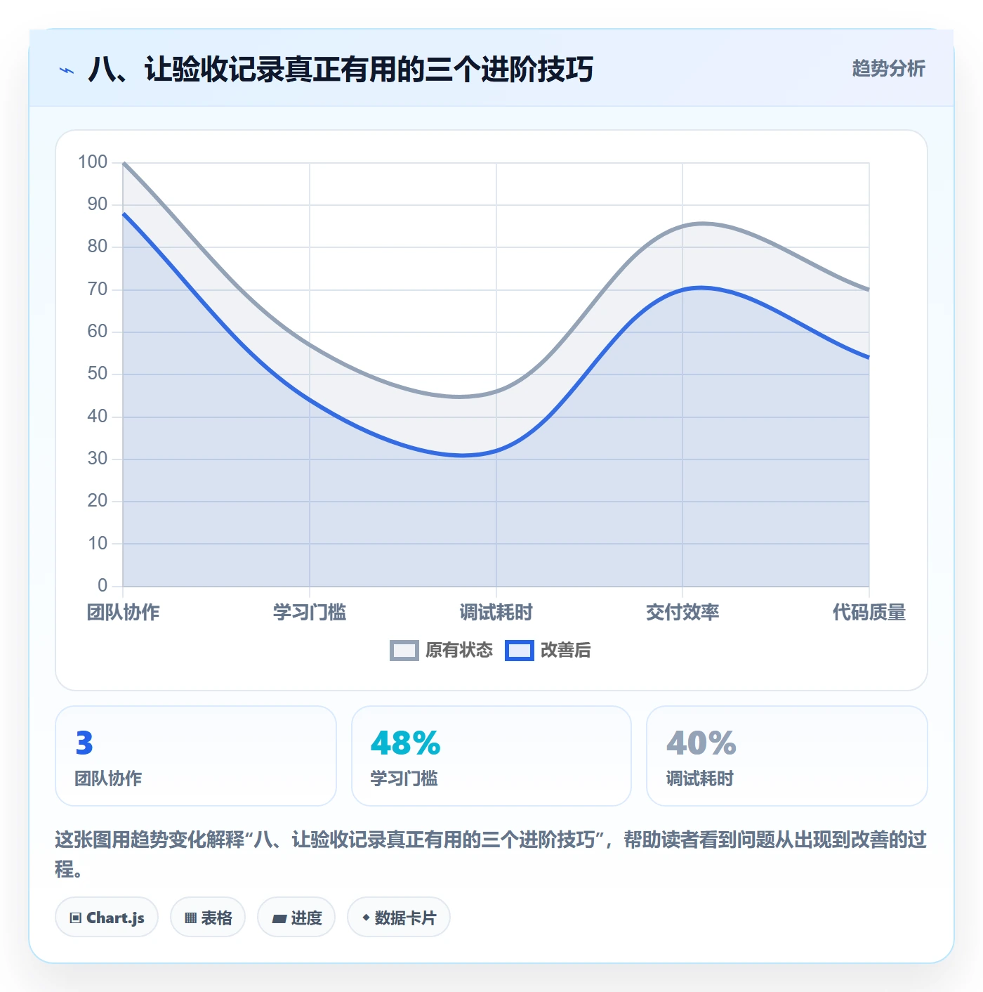Screen dimensions: 983x992
Task: Click the 50 y-axis tick label
Action: click(98, 374)
